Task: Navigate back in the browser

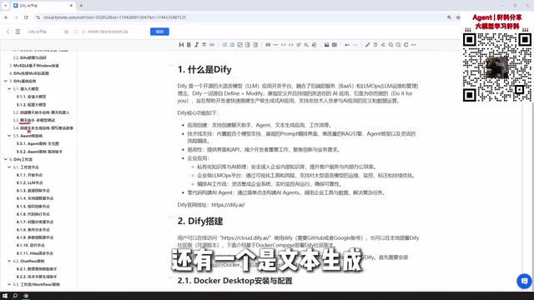Action: click(6, 17)
